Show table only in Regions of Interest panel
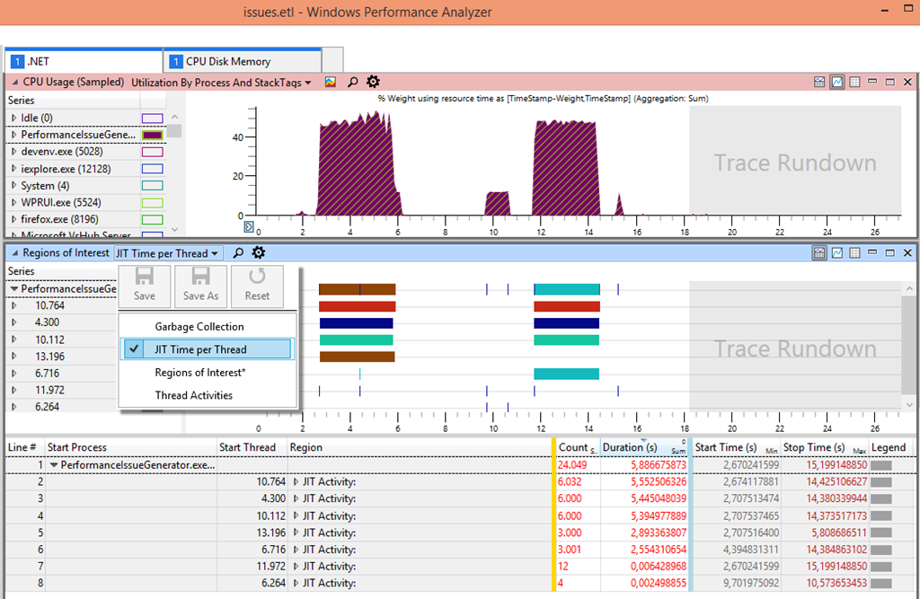Screen dimensions: 920x599 (x=855, y=253)
